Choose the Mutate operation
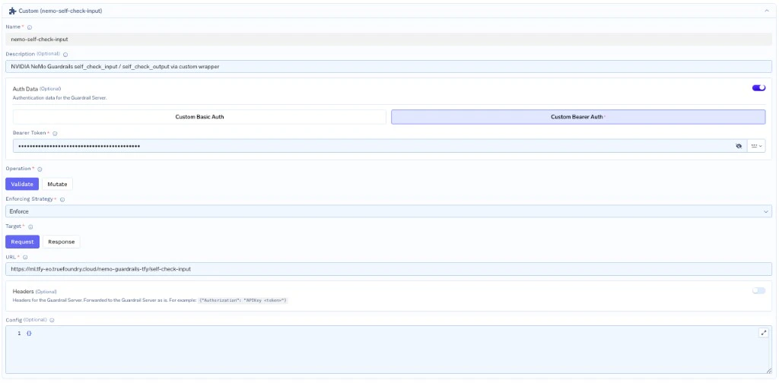 click(x=57, y=184)
